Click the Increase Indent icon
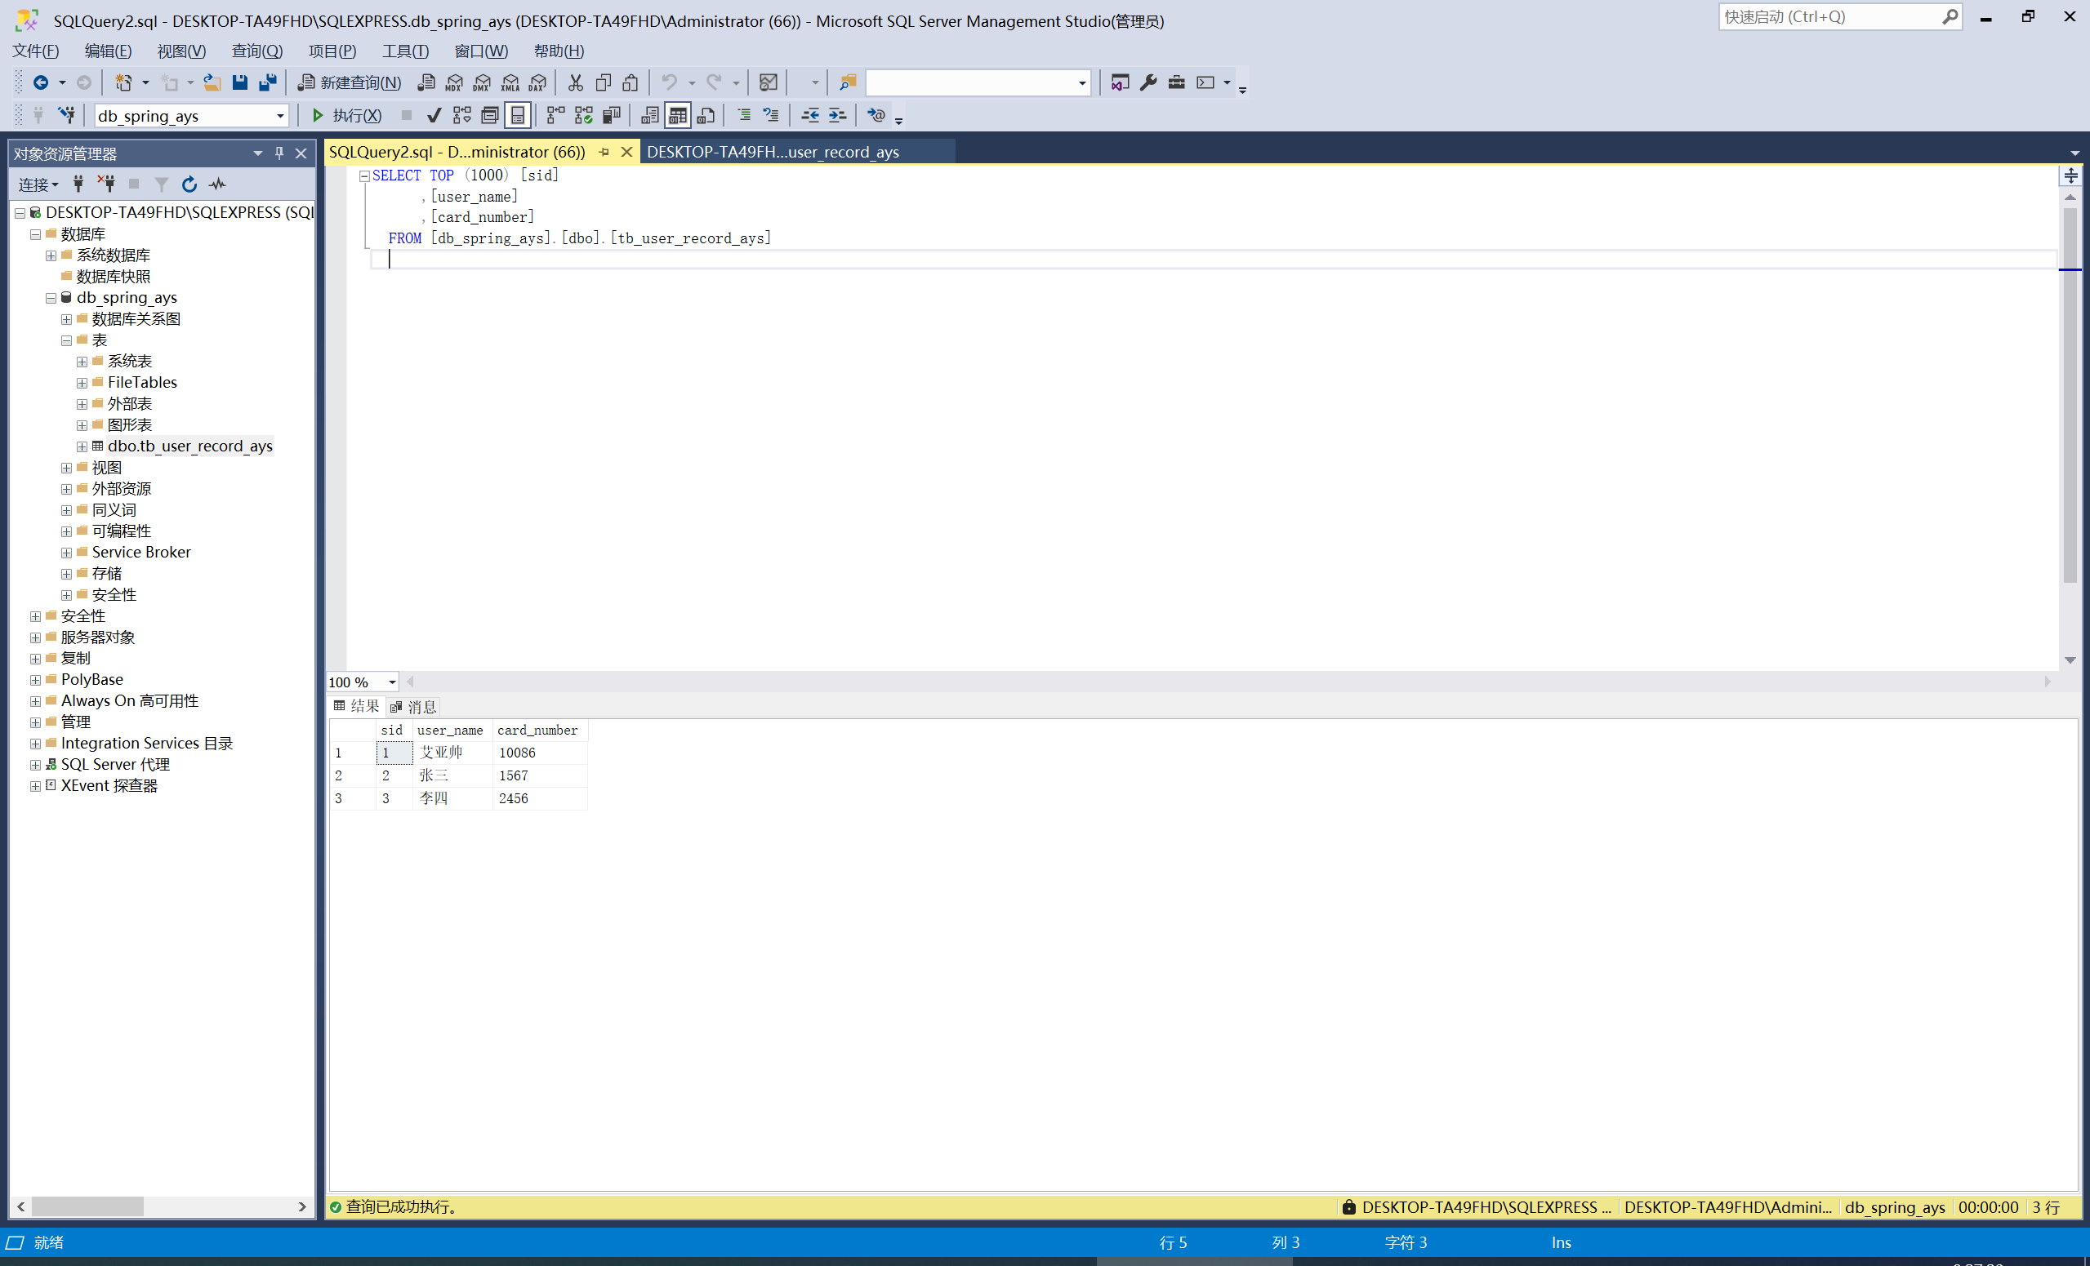Image resolution: width=2090 pixels, height=1266 pixels. click(x=837, y=115)
